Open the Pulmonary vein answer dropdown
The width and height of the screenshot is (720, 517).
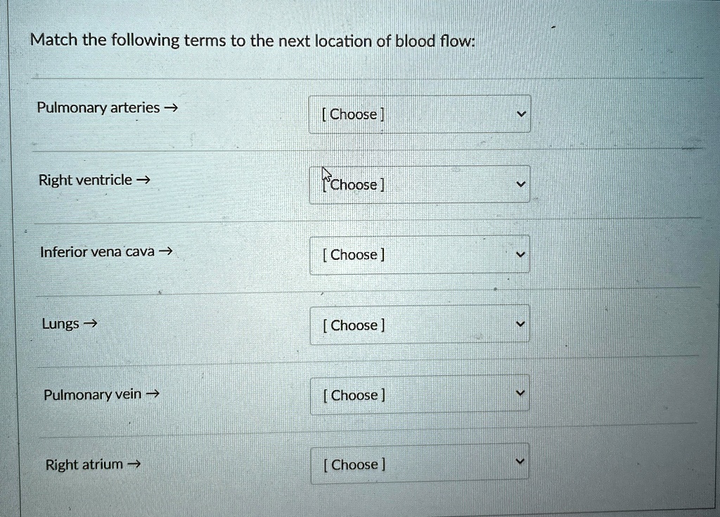[420, 395]
